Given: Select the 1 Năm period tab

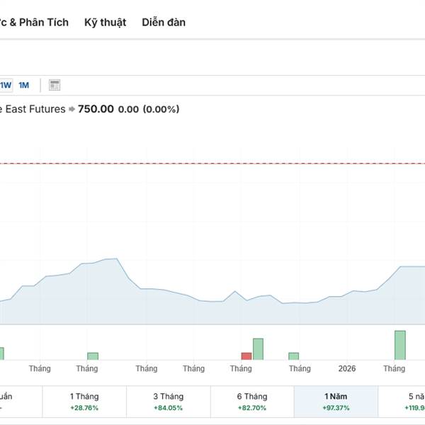Looking at the screenshot, I should pyautogui.click(x=336, y=401).
